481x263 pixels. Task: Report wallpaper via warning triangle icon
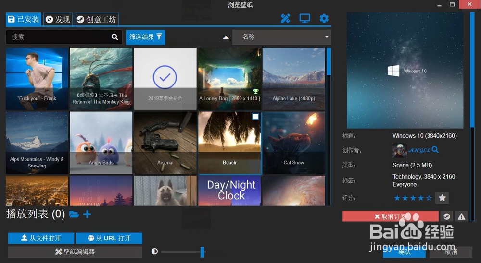tap(461, 216)
